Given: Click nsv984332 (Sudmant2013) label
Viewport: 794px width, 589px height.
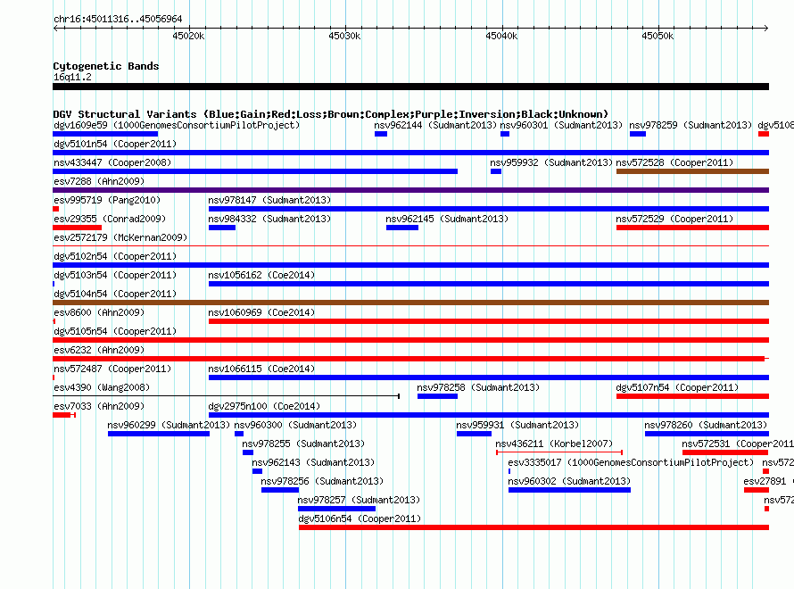Looking at the screenshot, I should (x=269, y=219).
